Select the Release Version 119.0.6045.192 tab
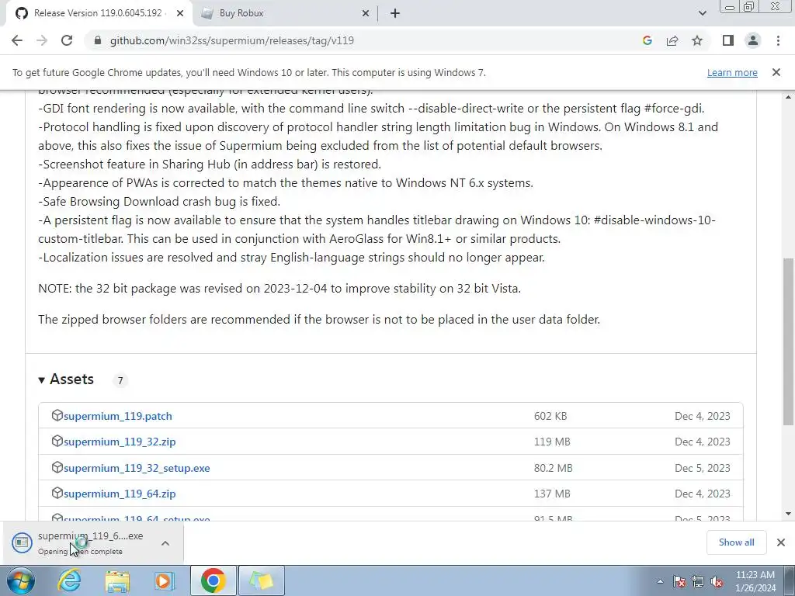795x596 pixels. (99, 14)
